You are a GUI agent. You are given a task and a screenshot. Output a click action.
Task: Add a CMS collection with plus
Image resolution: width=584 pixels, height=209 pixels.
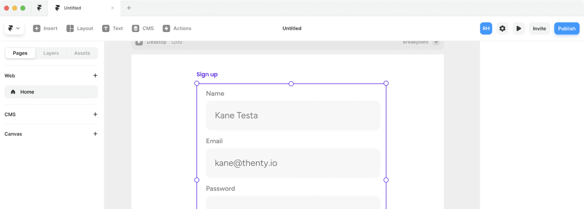tap(95, 114)
